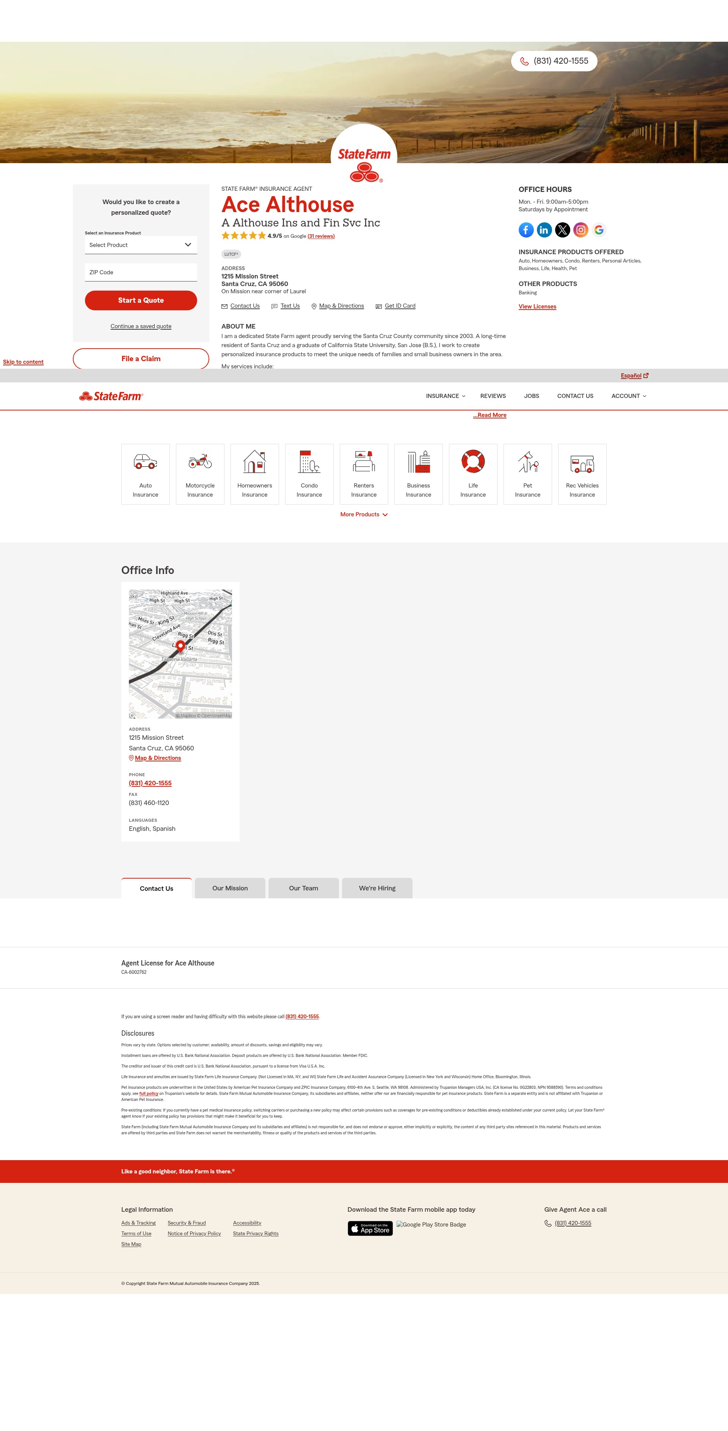
Task: Click the office location map thumbnail
Action: pos(180,654)
